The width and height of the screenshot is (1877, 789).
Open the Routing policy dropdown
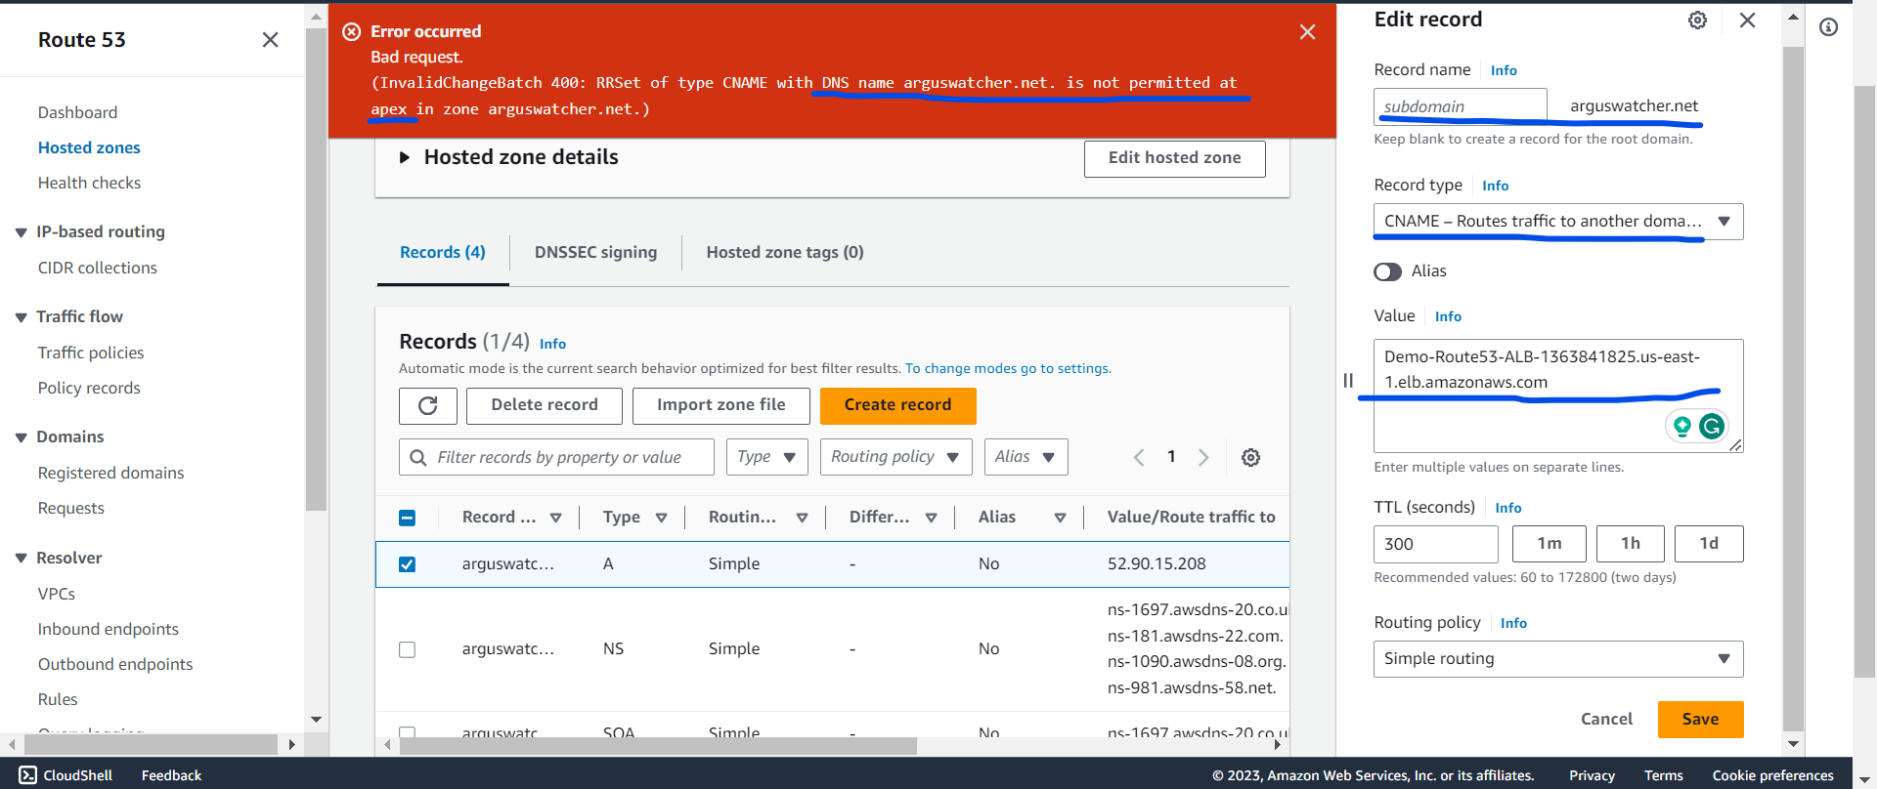1558,659
